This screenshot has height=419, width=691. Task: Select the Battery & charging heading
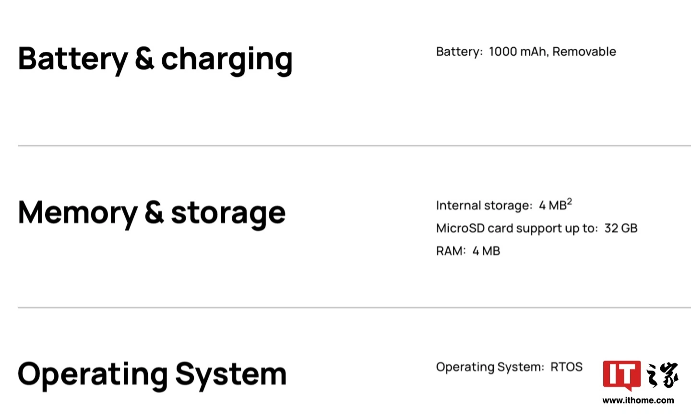[155, 59]
